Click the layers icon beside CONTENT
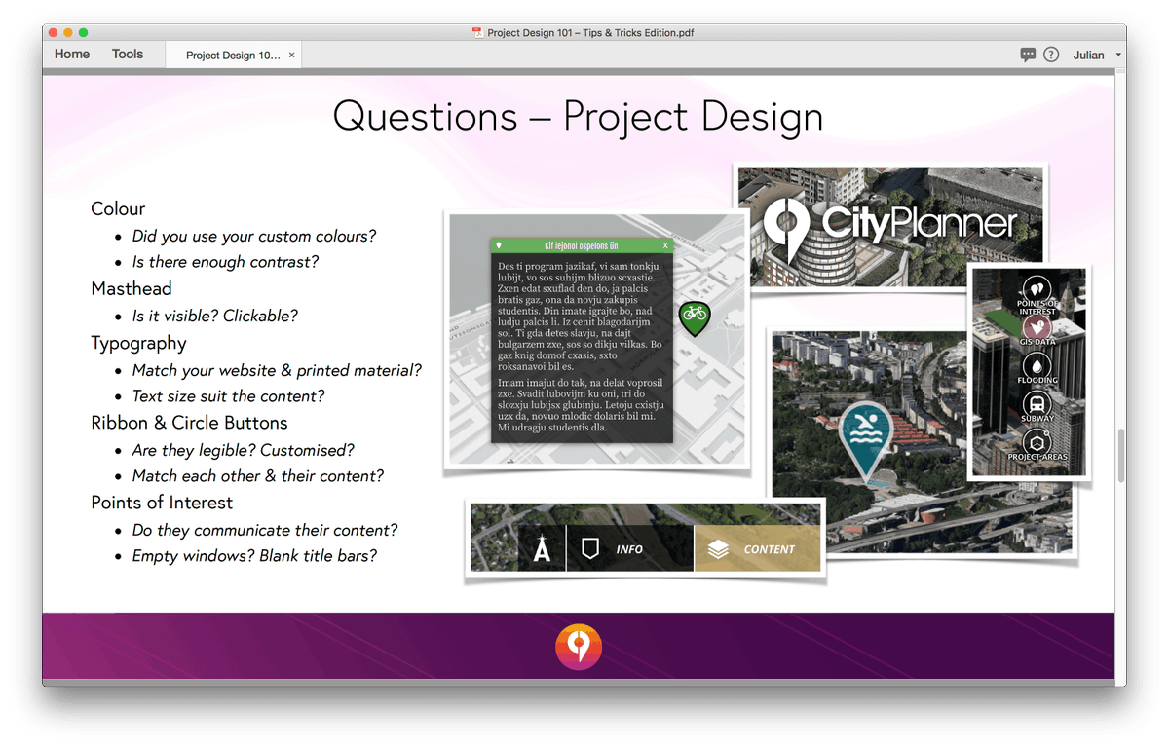 [718, 550]
